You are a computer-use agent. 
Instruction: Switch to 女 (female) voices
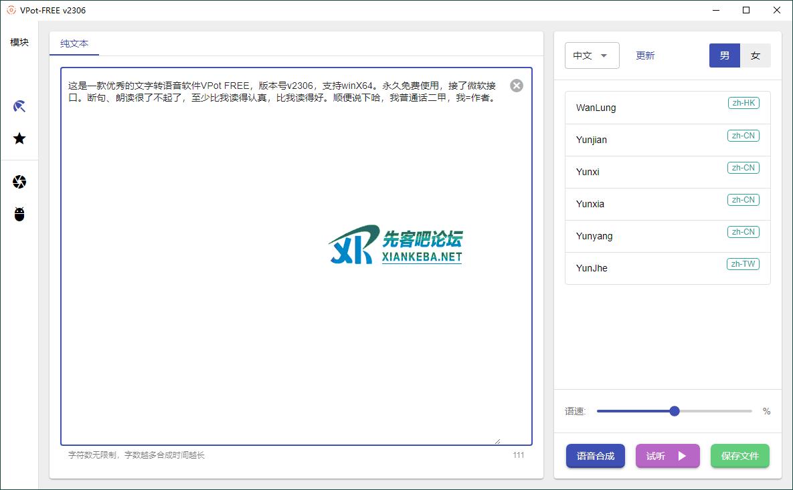coord(755,55)
